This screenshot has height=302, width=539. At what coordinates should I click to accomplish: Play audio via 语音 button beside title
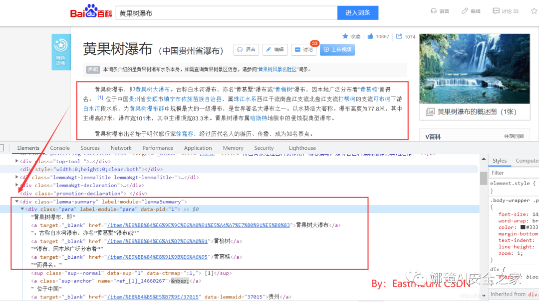(246, 50)
